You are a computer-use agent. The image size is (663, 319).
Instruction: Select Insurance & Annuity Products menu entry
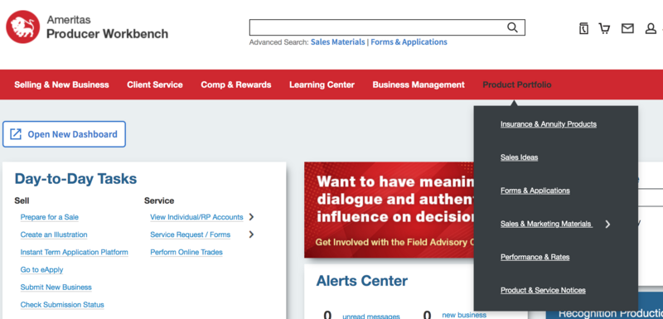click(x=549, y=124)
